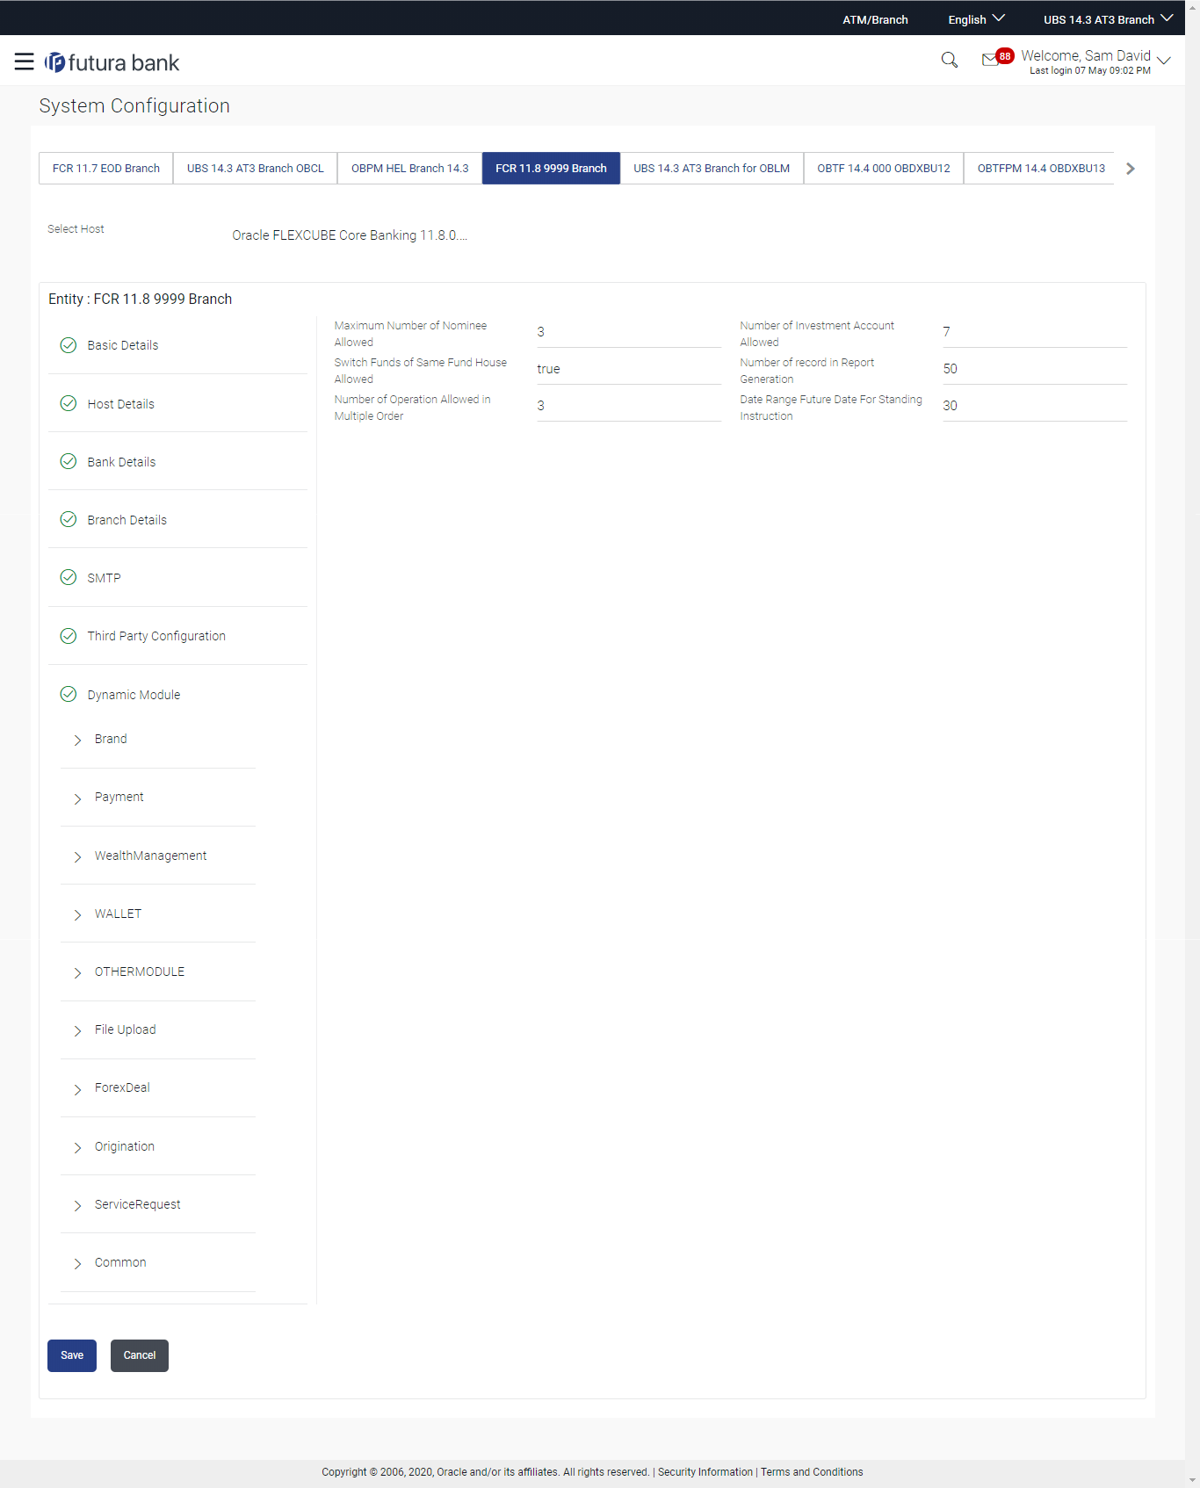
Task: Edit Maximum Number of Nominee Allowed field
Action: pyautogui.click(x=629, y=332)
